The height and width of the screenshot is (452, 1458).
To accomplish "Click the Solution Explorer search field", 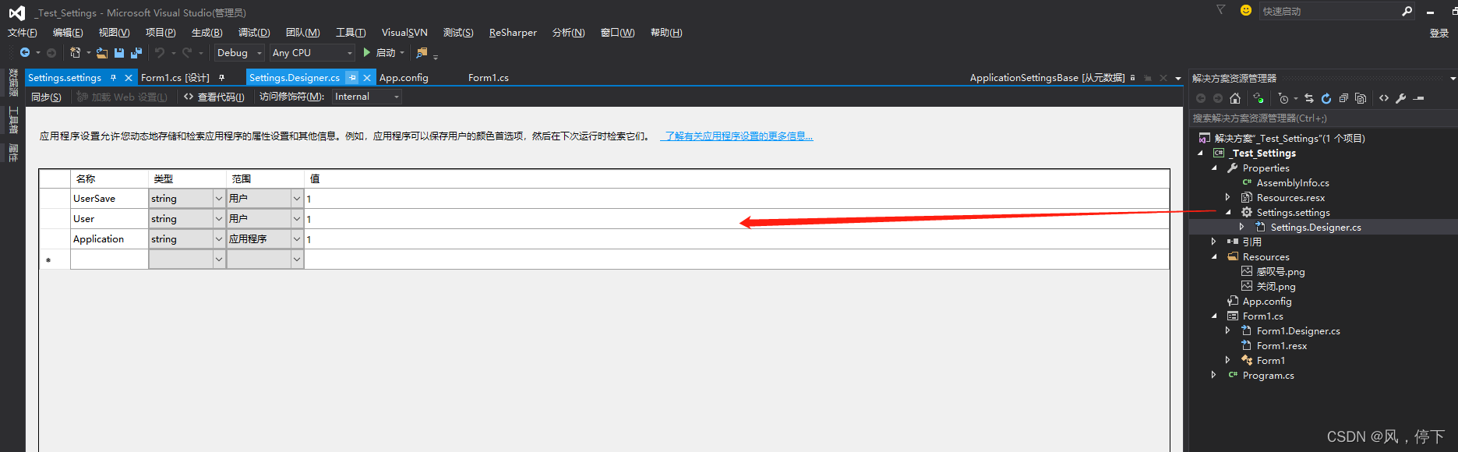I will (x=1322, y=118).
